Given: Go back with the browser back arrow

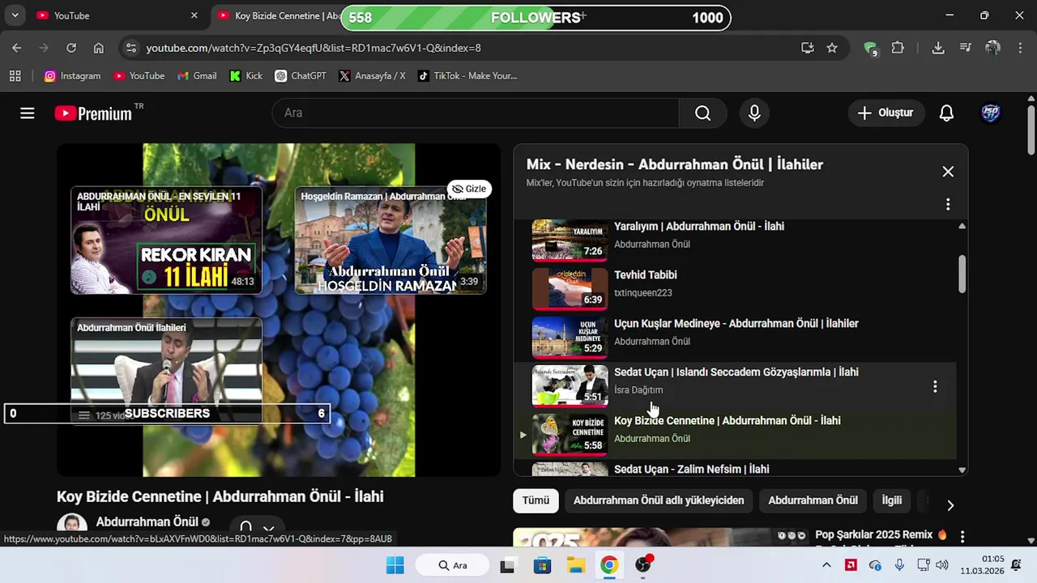Looking at the screenshot, I should (17, 48).
